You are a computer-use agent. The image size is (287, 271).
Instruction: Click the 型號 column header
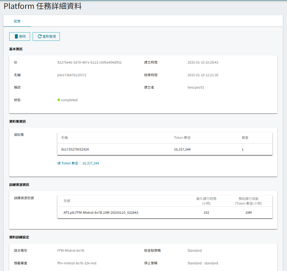coord(67,201)
